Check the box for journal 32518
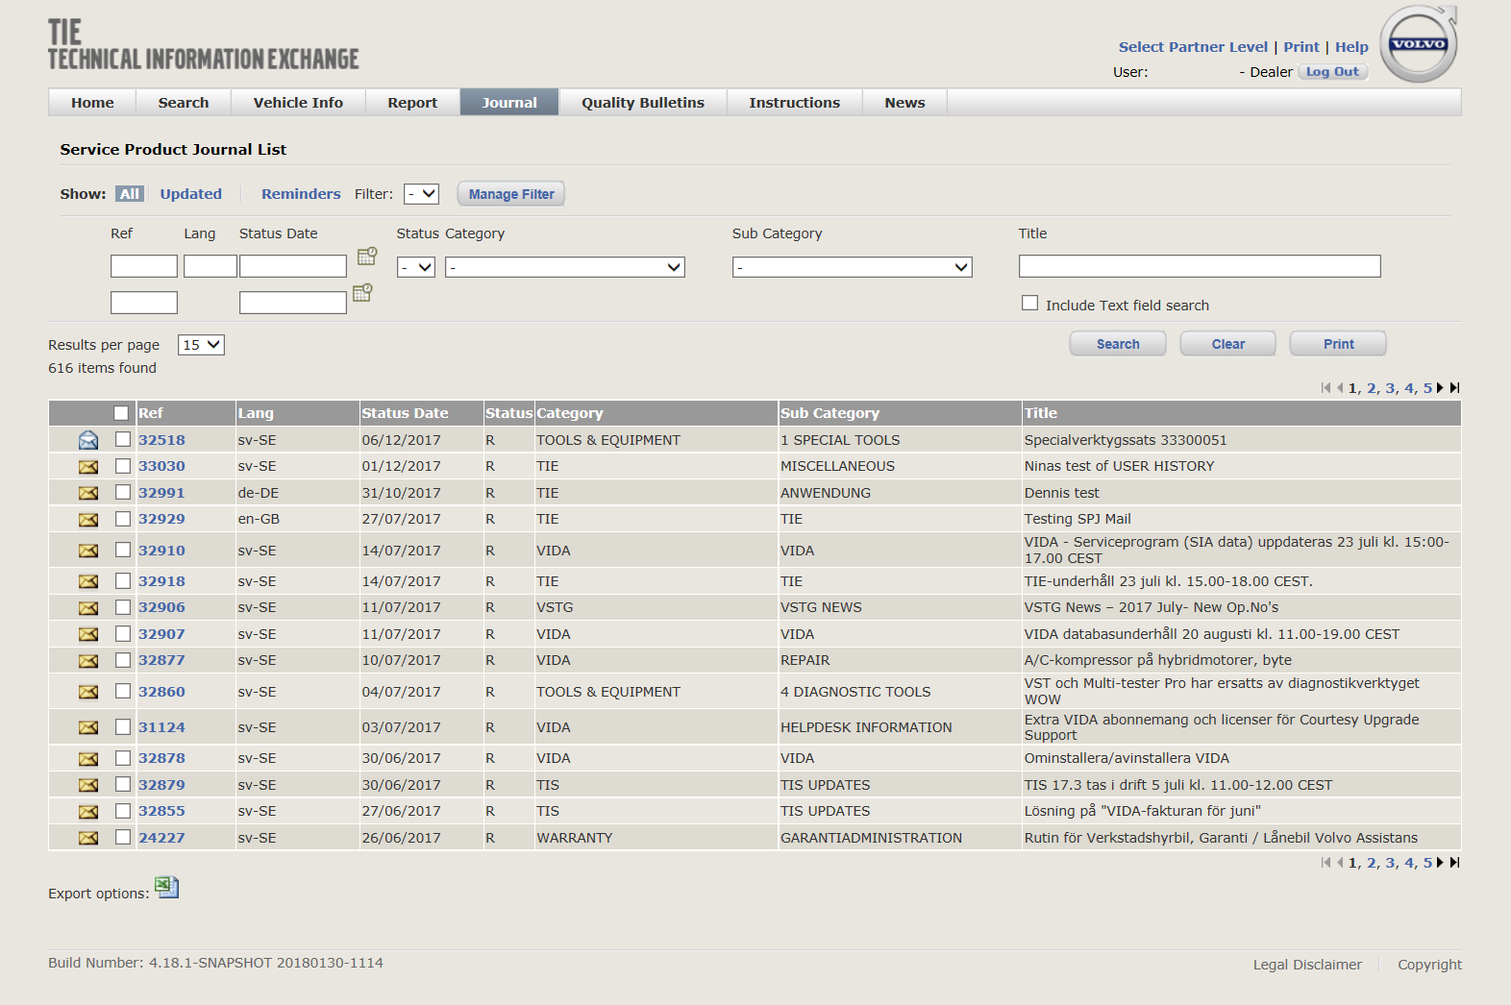The width and height of the screenshot is (1511, 1005). [123, 439]
